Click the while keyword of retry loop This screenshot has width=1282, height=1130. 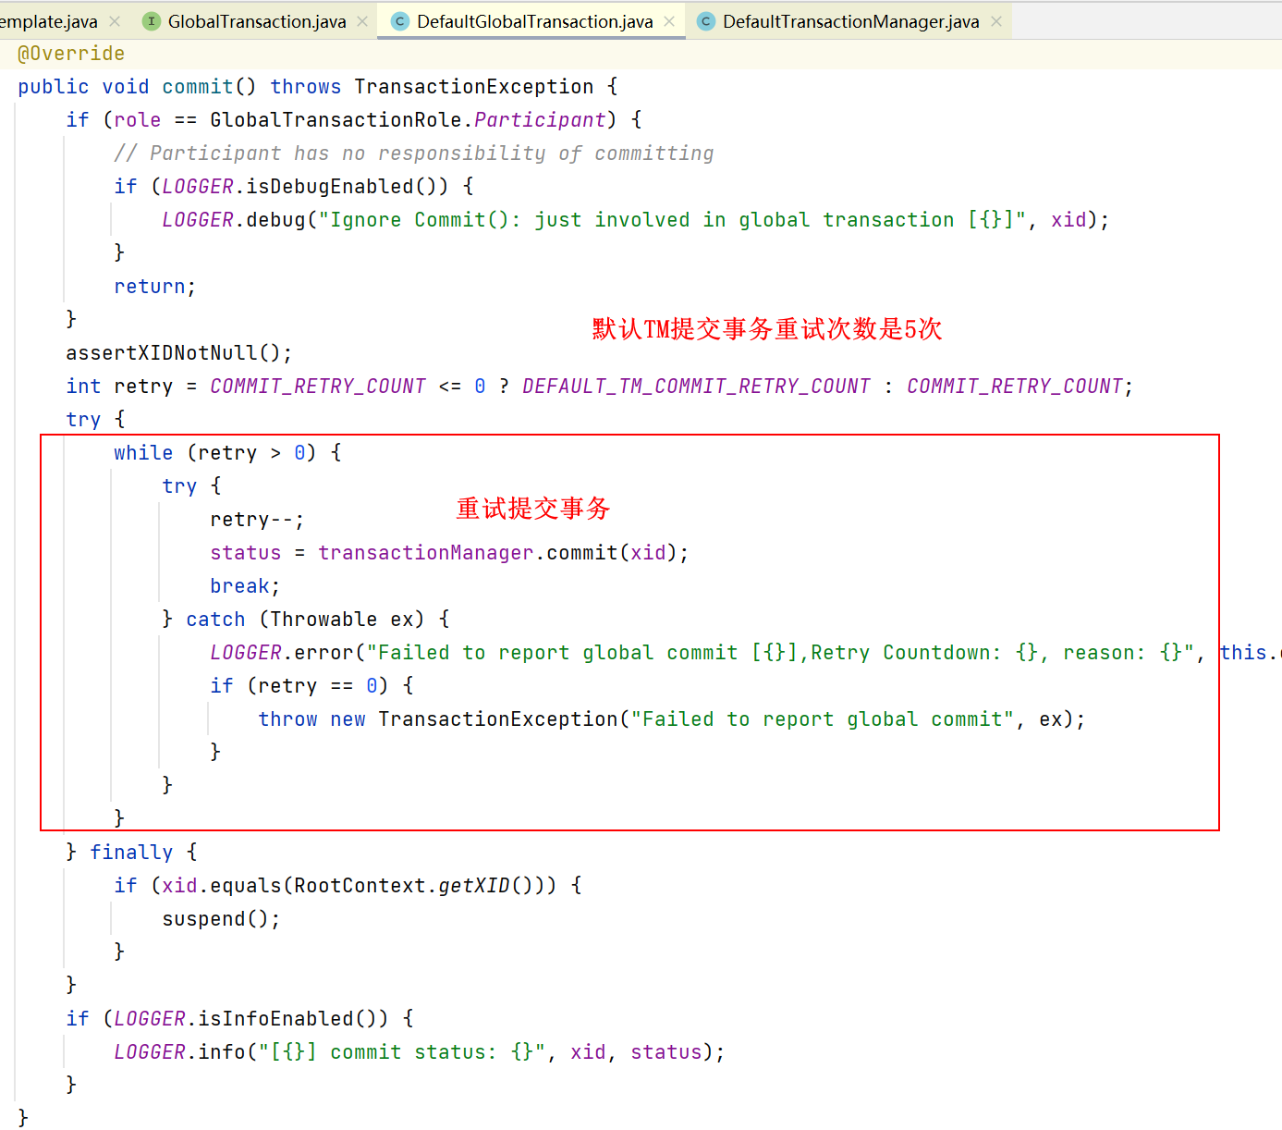click(x=143, y=453)
